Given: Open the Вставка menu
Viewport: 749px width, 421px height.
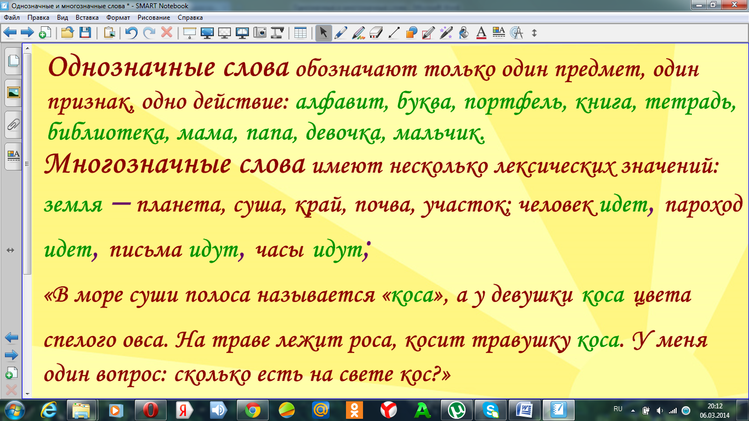Looking at the screenshot, I should point(87,18).
